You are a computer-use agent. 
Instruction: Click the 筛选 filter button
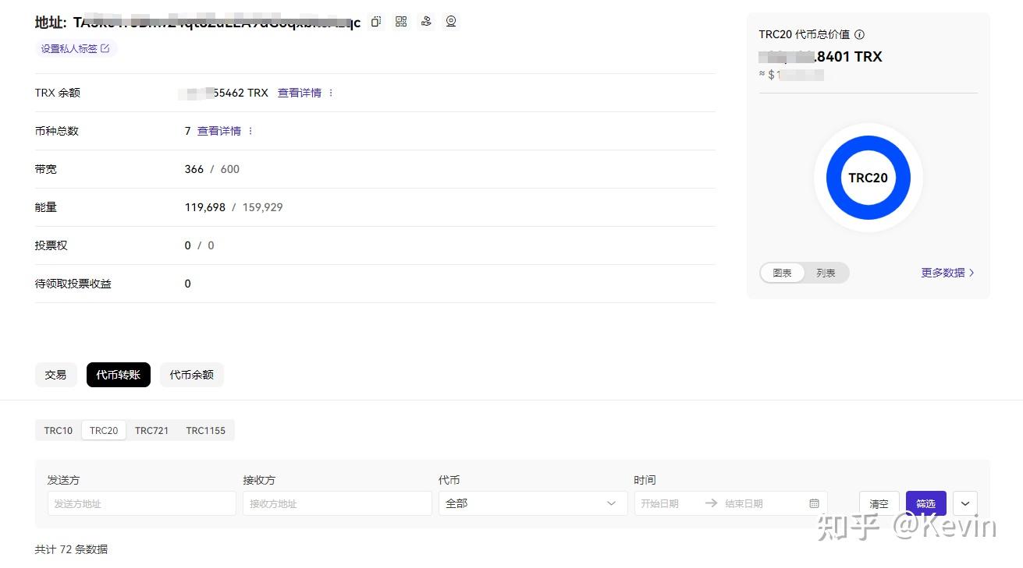tap(925, 503)
